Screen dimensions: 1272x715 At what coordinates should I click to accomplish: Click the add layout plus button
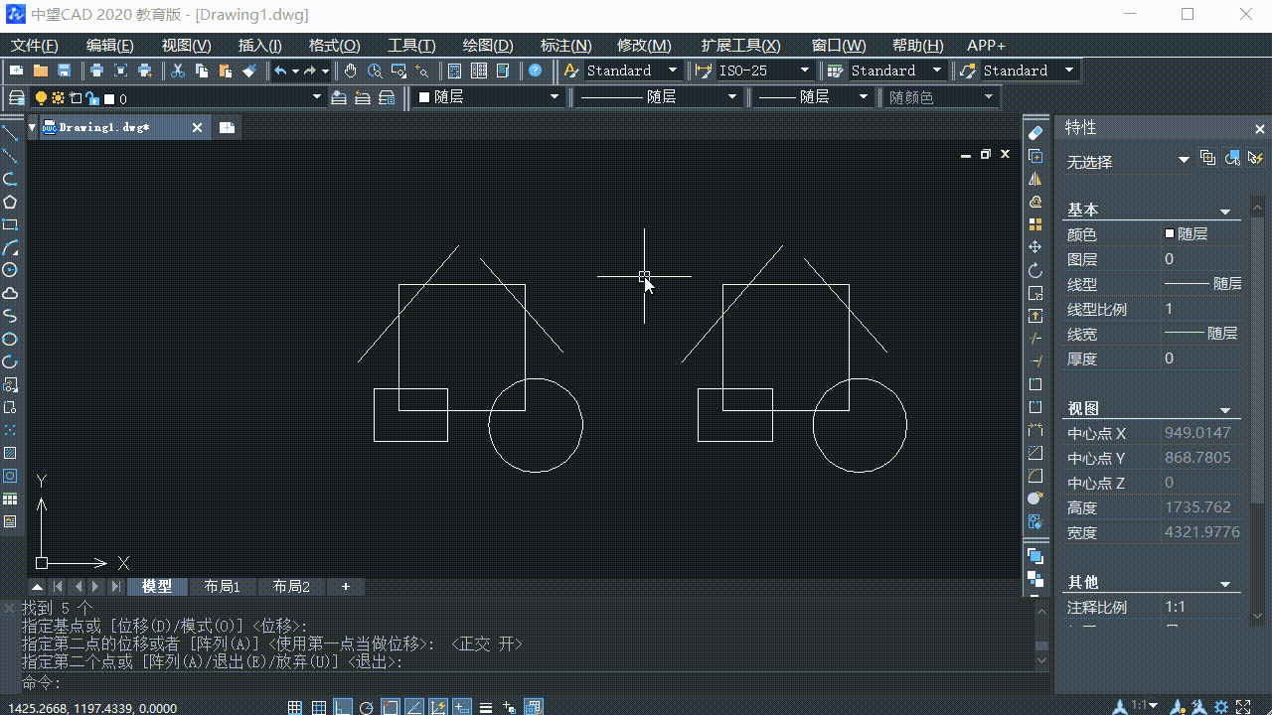[346, 587]
